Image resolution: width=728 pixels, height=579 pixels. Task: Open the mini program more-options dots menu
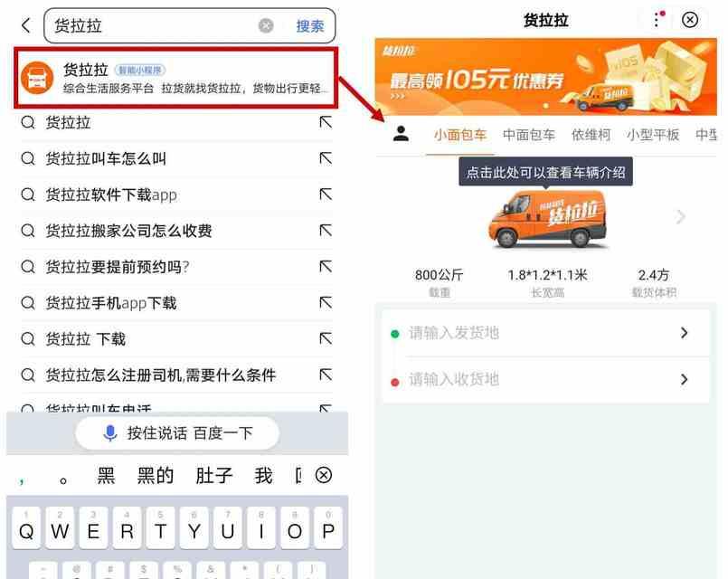658,20
